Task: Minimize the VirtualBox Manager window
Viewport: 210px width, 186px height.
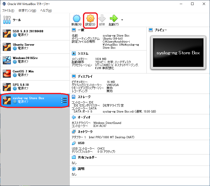Action: click(x=181, y=4)
